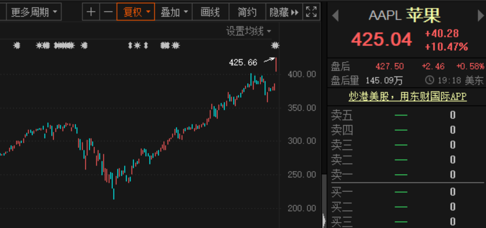Click the minus zoom-out chart button
This screenshot has height=228, width=486.
pos(108,12)
